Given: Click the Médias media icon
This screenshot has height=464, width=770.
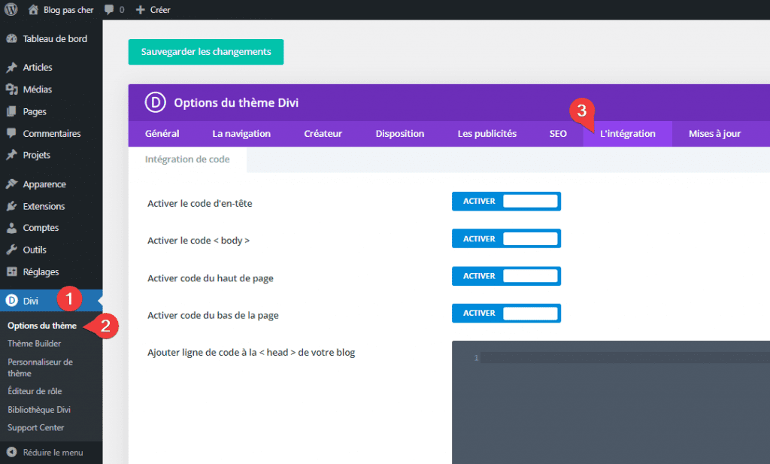Looking at the screenshot, I should (x=12, y=89).
